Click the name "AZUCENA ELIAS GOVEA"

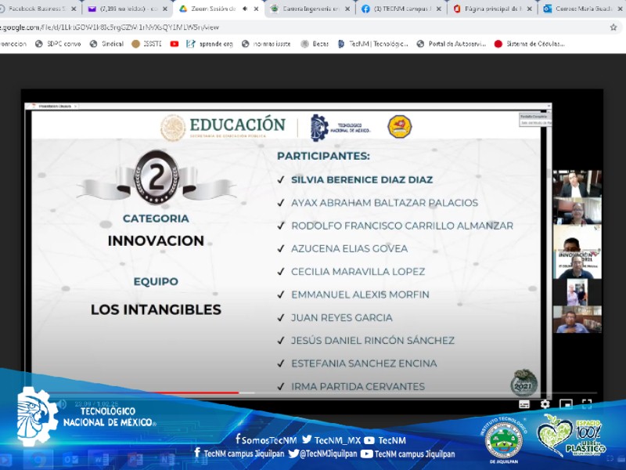coord(349,248)
